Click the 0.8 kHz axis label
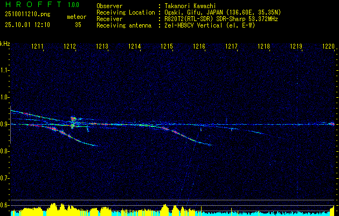 4,151
